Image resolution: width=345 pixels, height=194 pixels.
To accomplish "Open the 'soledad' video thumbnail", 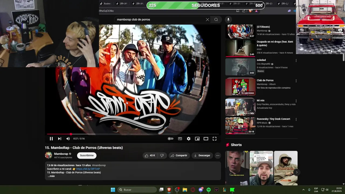I will click(240, 67).
